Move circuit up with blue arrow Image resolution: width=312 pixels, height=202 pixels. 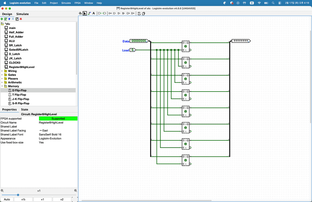pyautogui.click(x=9, y=19)
